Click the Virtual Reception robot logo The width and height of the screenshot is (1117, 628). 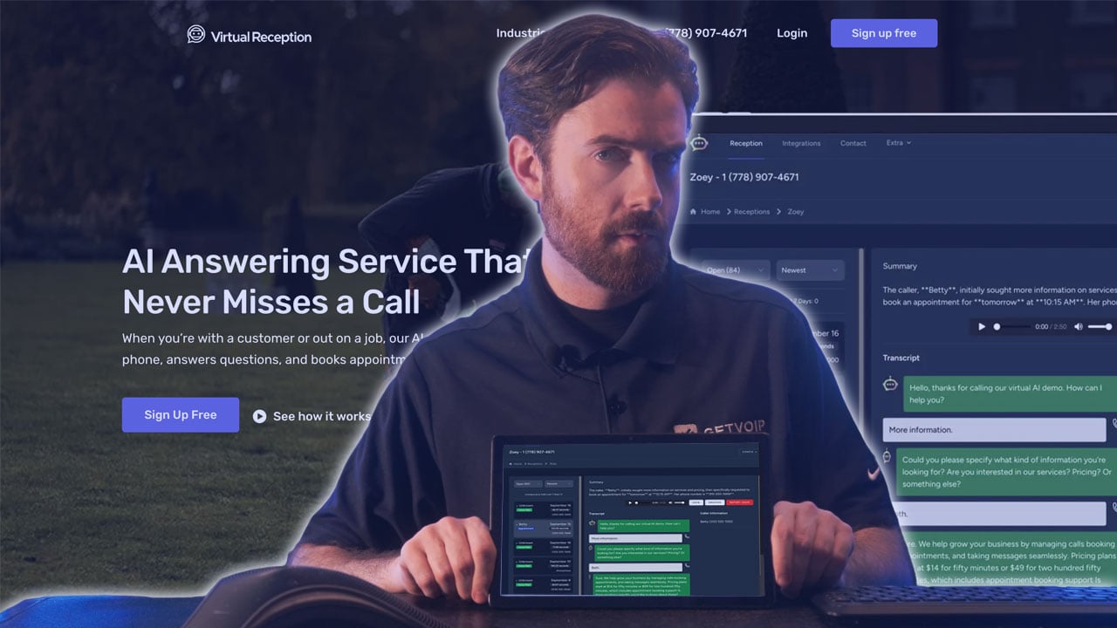point(196,35)
